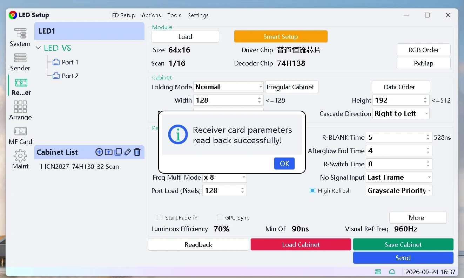Click the network port status icon
Viewport: 464px width, 278px height.
(392, 272)
